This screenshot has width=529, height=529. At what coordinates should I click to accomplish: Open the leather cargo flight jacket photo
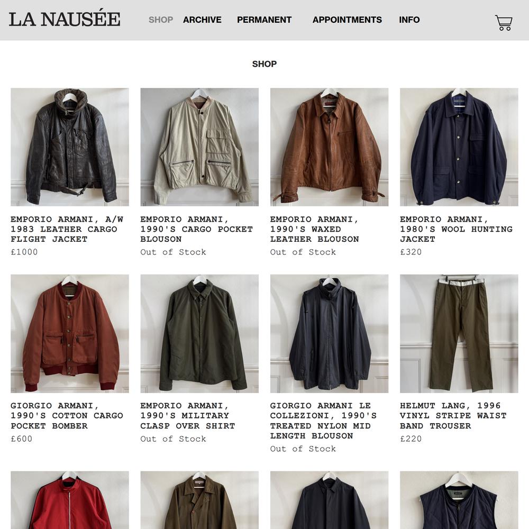(x=70, y=147)
